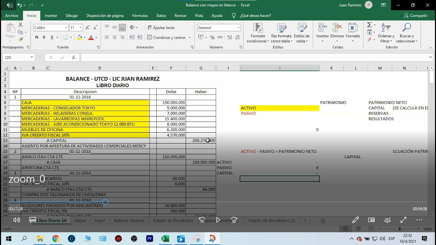Select the Mayor sheet tab
The width and height of the screenshot is (436, 245).
tap(80, 220)
